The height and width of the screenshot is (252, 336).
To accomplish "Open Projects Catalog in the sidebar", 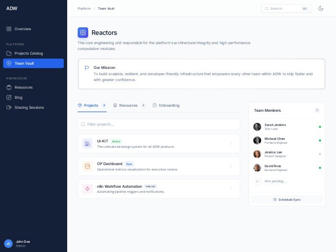I will [29, 53].
